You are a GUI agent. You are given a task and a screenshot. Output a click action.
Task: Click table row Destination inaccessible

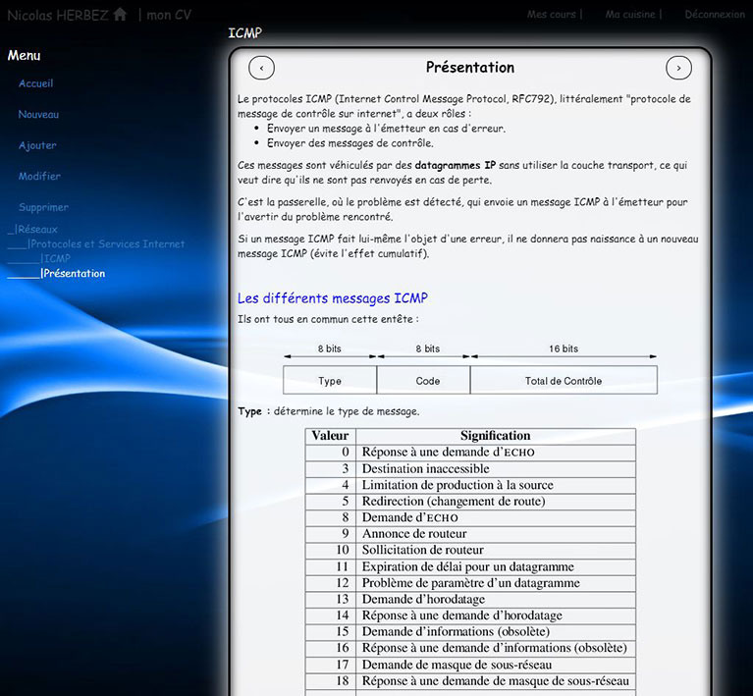(x=470, y=469)
